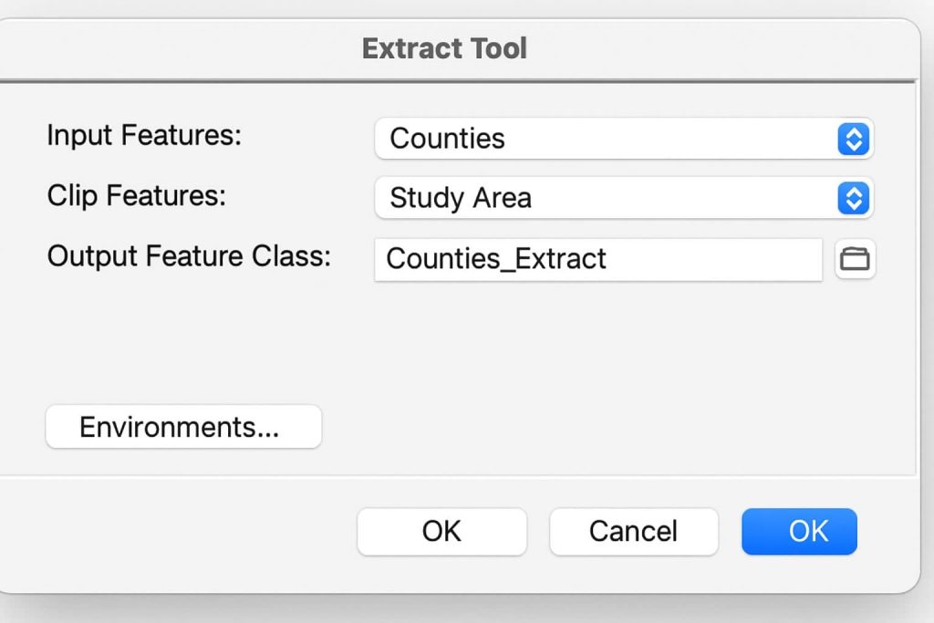Screen dimensions: 934x623
Task: Cancel the Extract Tool dialog
Action: (x=633, y=531)
